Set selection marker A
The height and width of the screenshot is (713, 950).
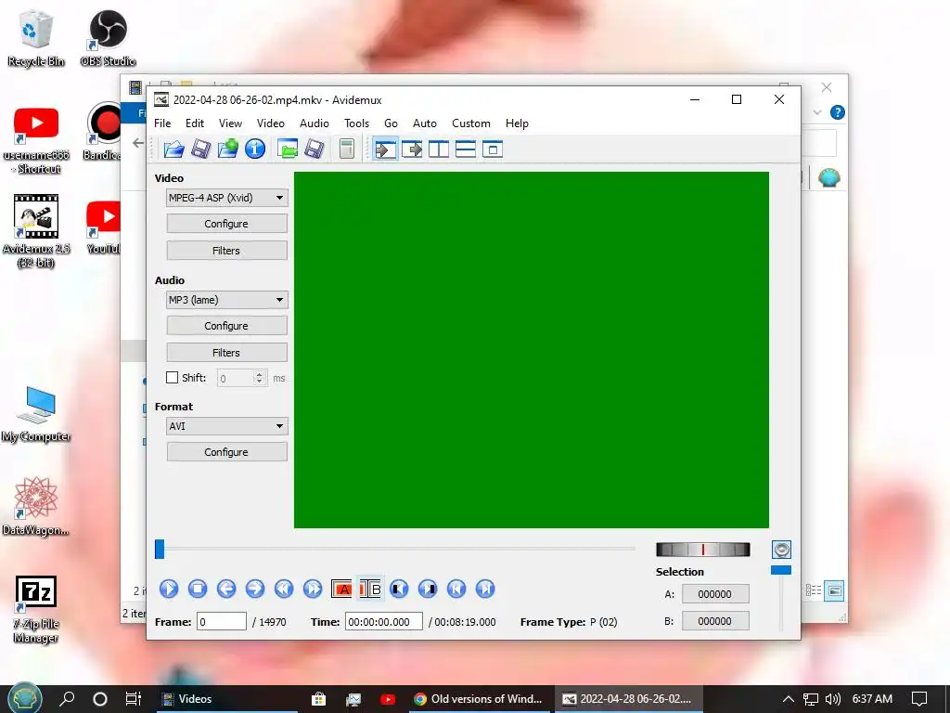coord(341,589)
